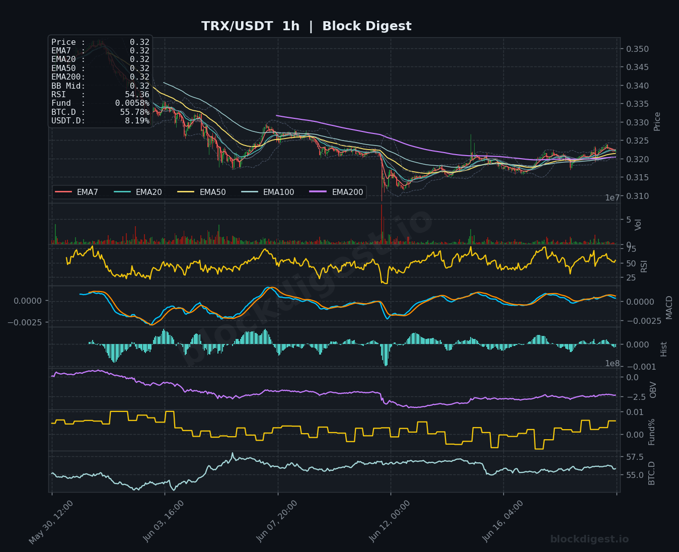Click the OBV axis title
The image size is (679, 552).
[x=653, y=390]
